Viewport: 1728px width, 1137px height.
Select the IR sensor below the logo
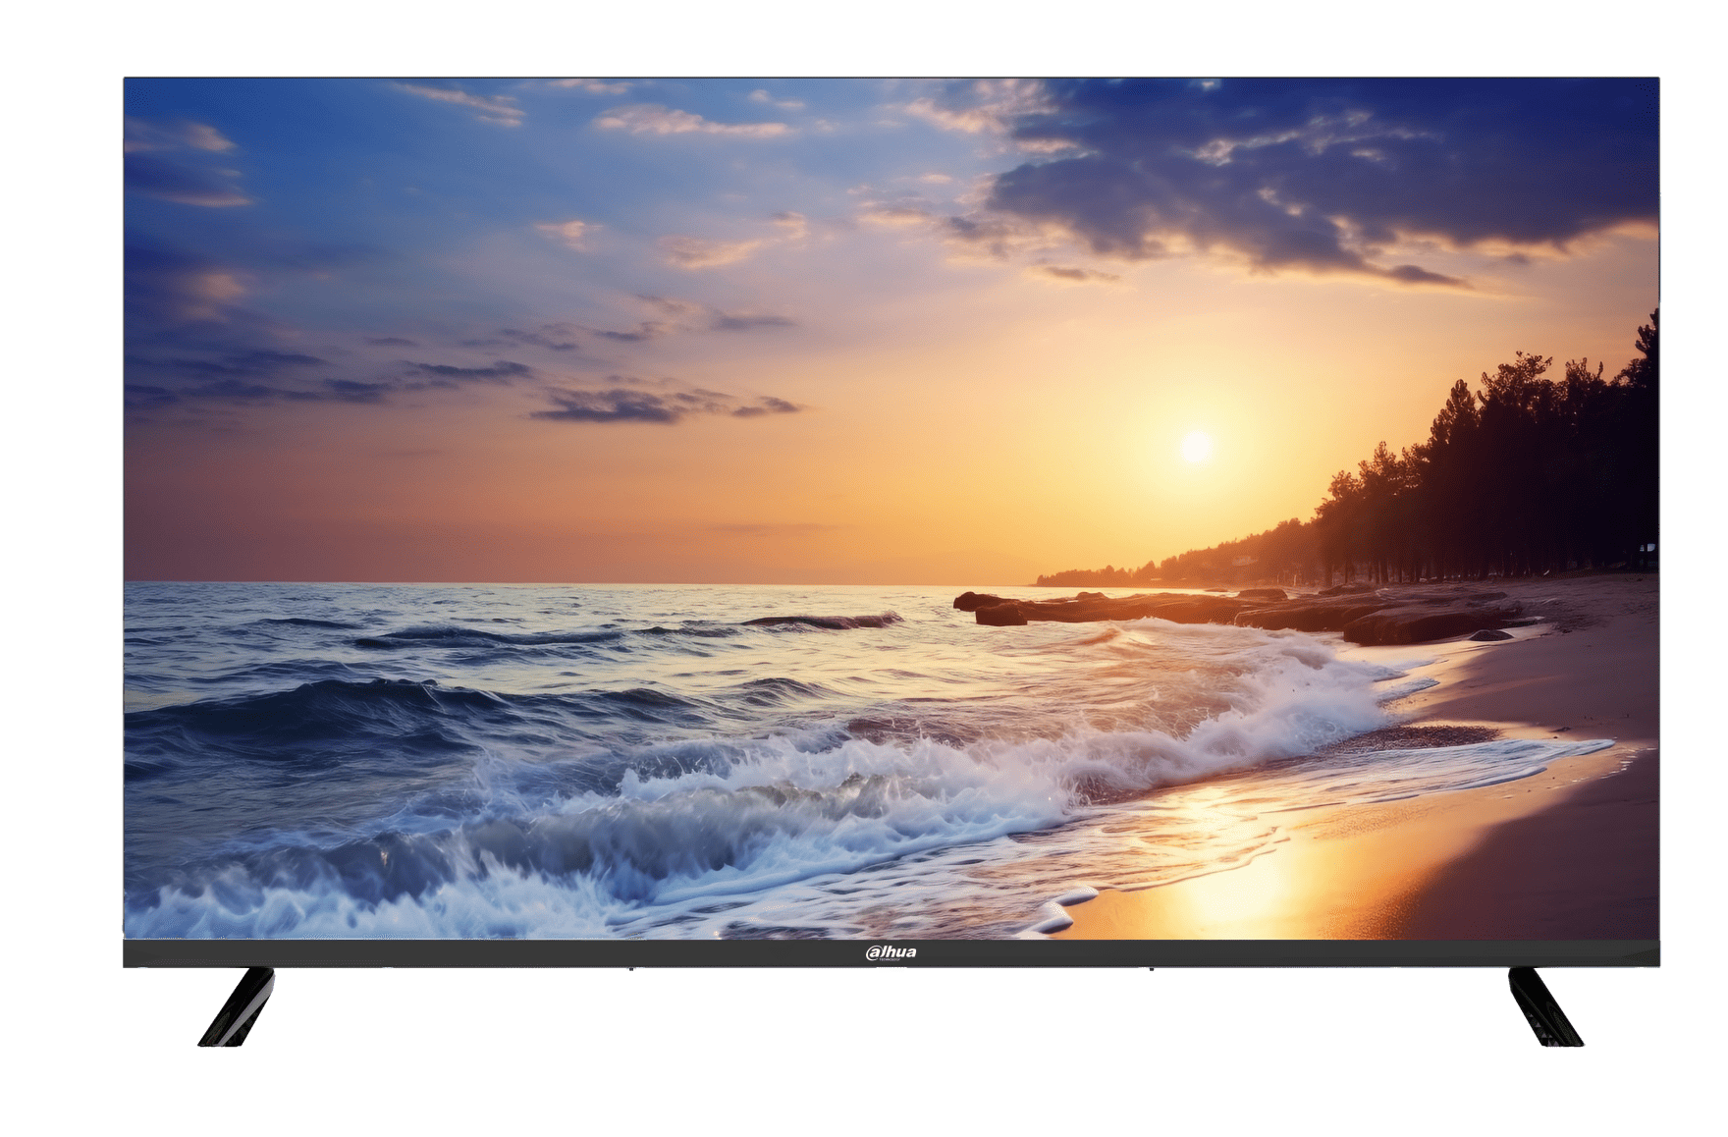(891, 970)
